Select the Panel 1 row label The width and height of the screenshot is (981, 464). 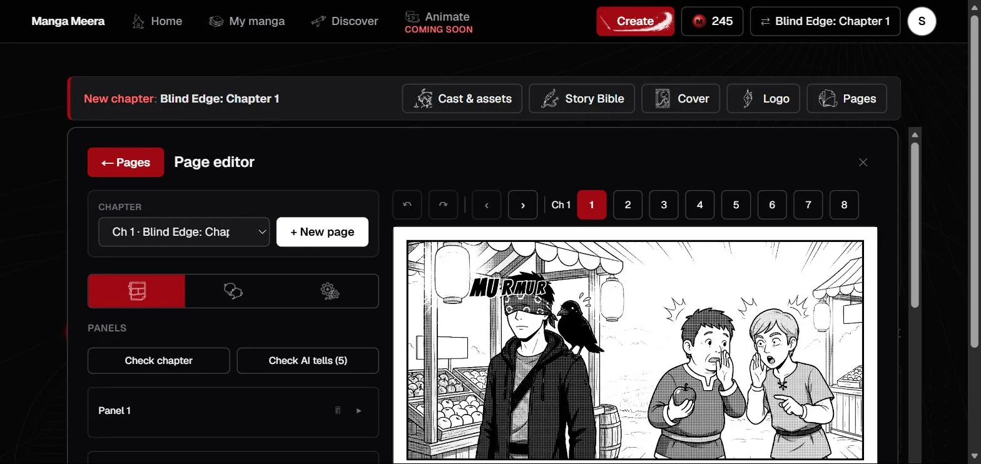coord(114,411)
